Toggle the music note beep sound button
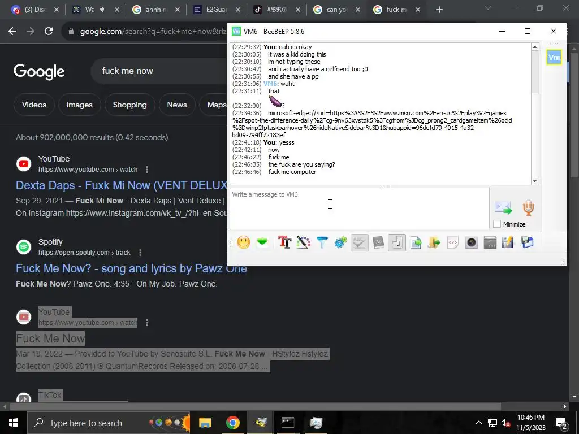 tap(397, 242)
